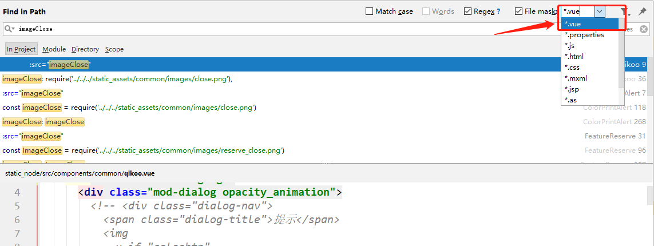The width and height of the screenshot is (654, 246).
Task: Click the dialog-title span code line
Action: tap(221, 219)
